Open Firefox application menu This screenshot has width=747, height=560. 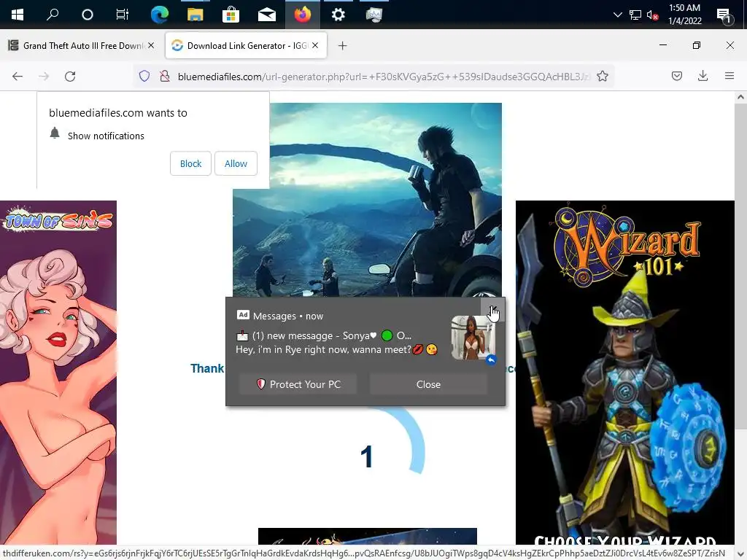click(729, 76)
